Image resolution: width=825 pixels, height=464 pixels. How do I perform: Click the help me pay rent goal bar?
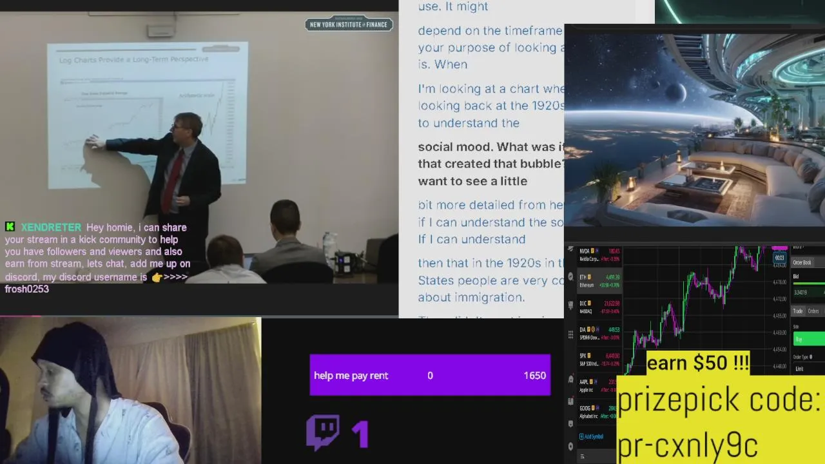coord(430,375)
